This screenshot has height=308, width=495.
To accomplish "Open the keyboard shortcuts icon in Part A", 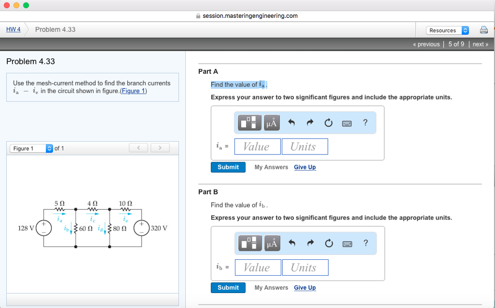I will (348, 123).
